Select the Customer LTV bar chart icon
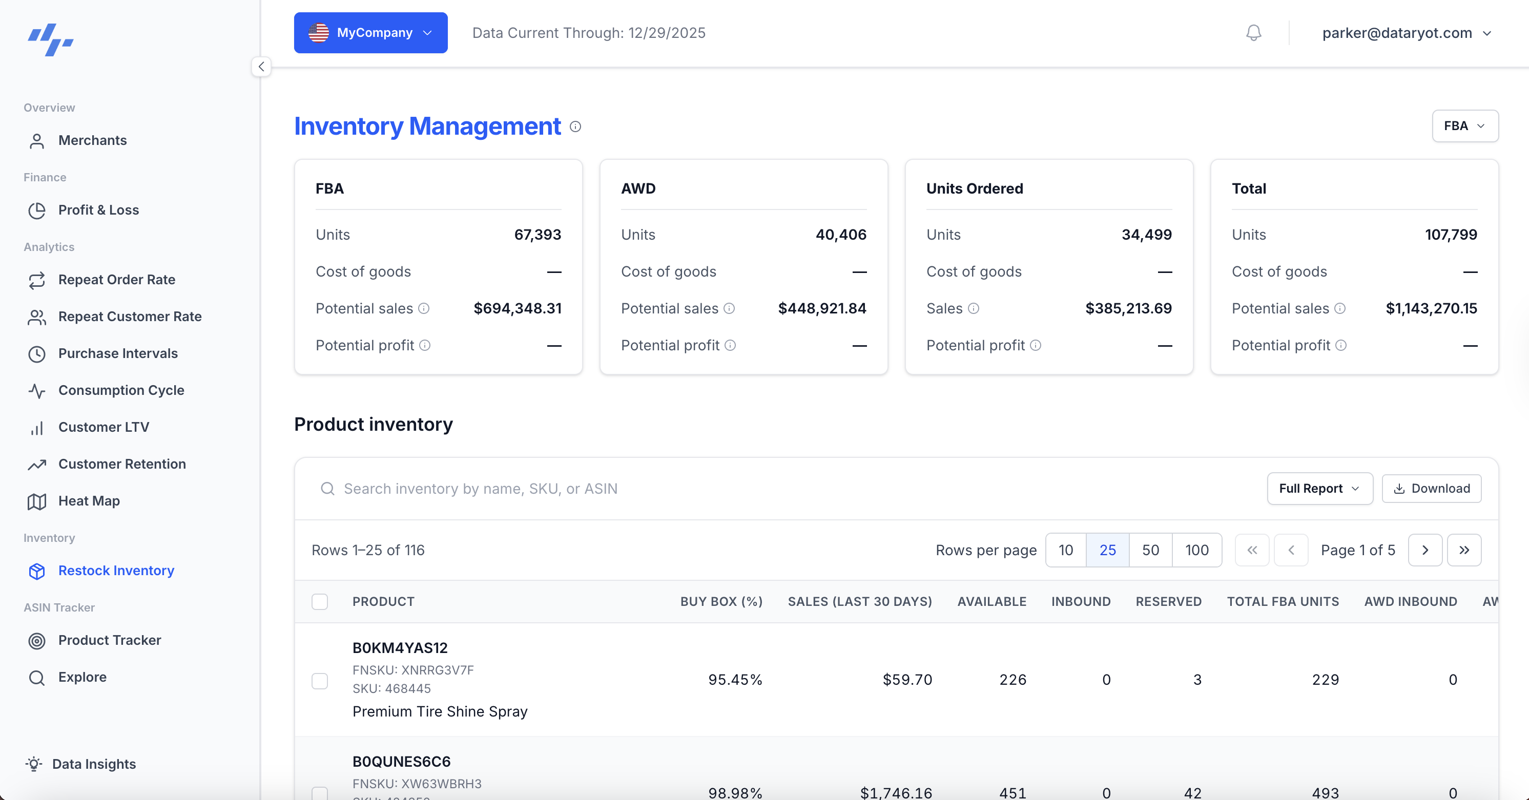Screen dimensions: 1529x800 (37, 427)
